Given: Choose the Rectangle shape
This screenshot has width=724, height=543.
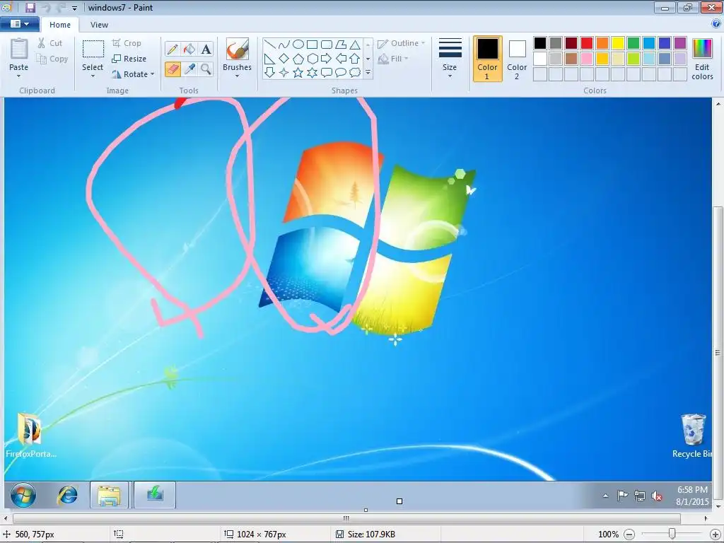Looking at the screenshot, I should click(312, 45).
